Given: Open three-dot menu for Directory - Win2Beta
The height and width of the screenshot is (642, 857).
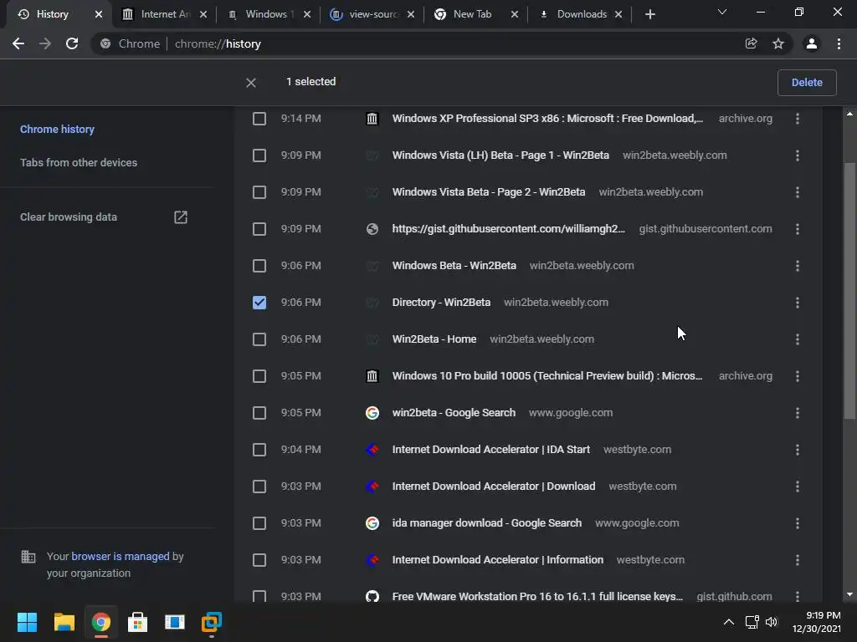Looking at the screenshot, I should point(798,303).
